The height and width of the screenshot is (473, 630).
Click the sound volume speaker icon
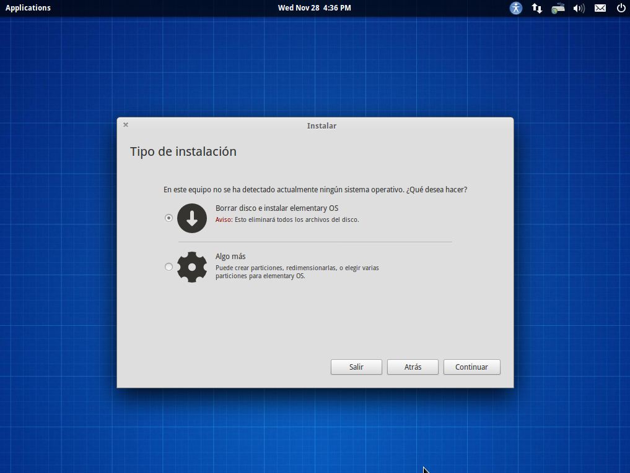coord(579,8)
